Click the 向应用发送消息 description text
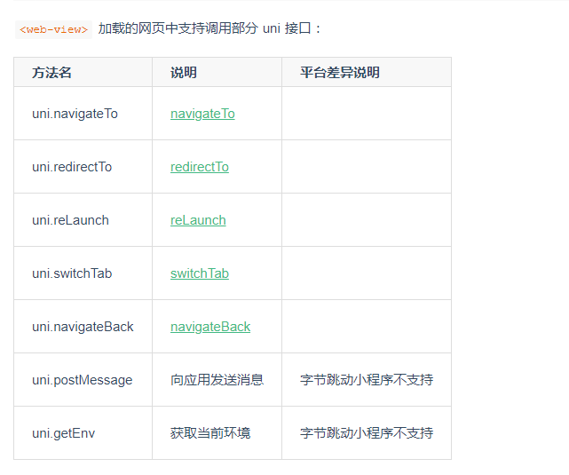The image size is (569, 475). [217, 380]
